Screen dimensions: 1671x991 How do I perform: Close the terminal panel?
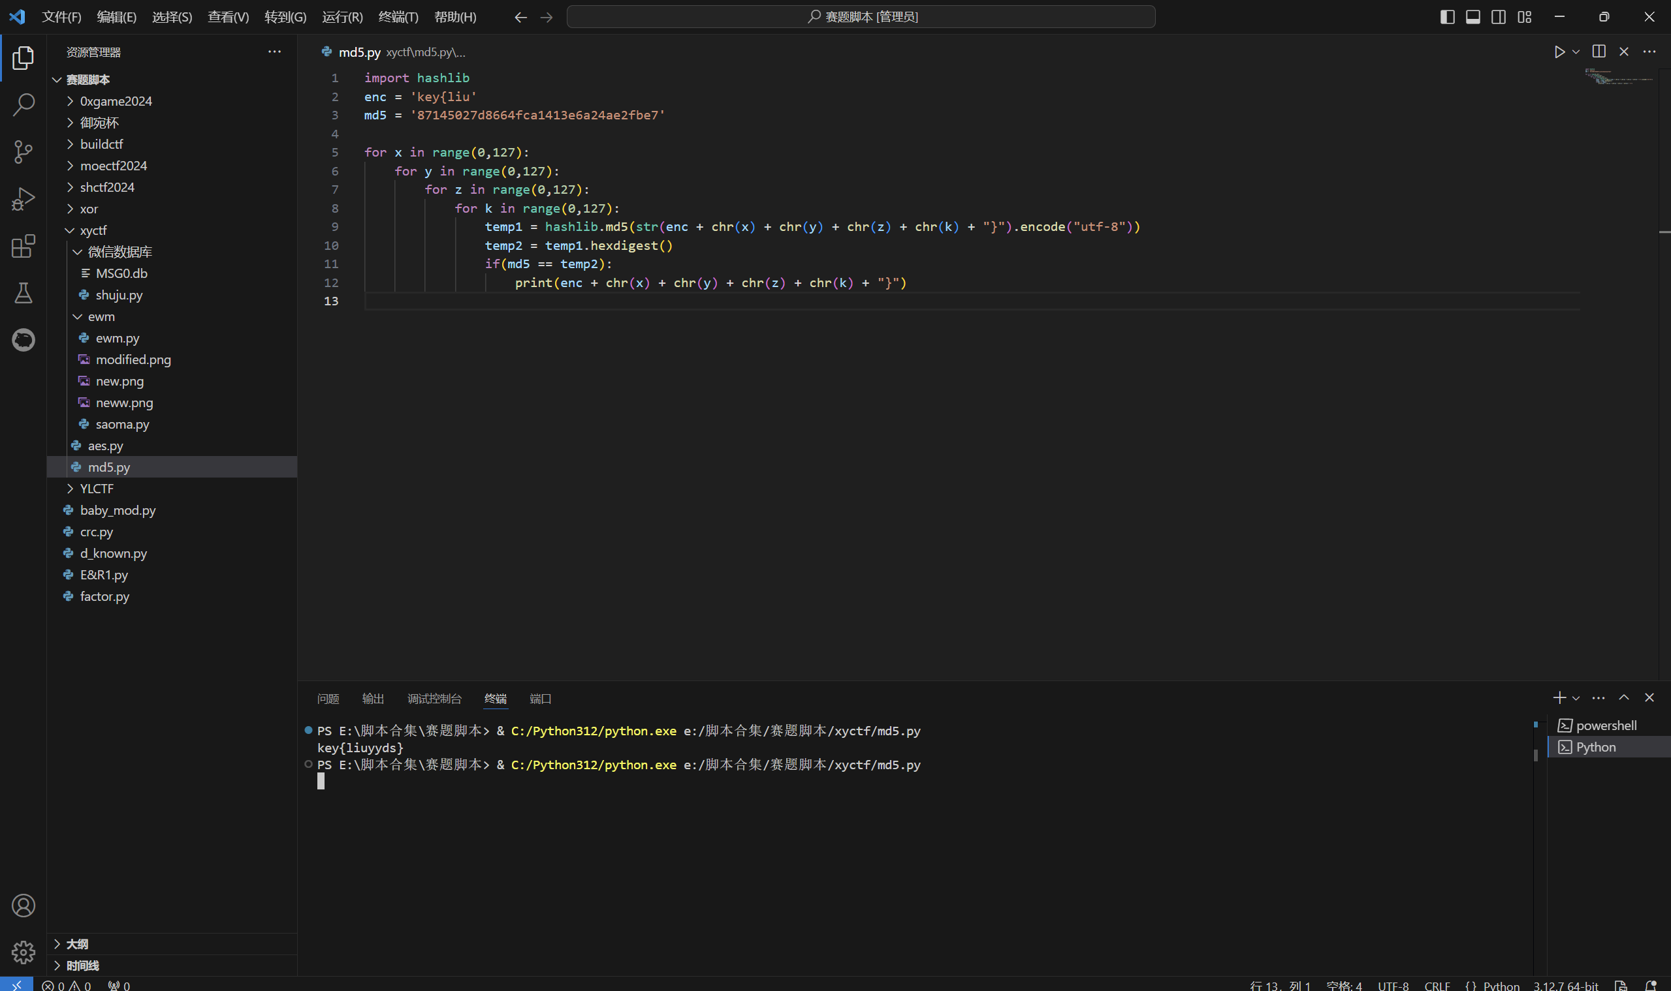1649,698
